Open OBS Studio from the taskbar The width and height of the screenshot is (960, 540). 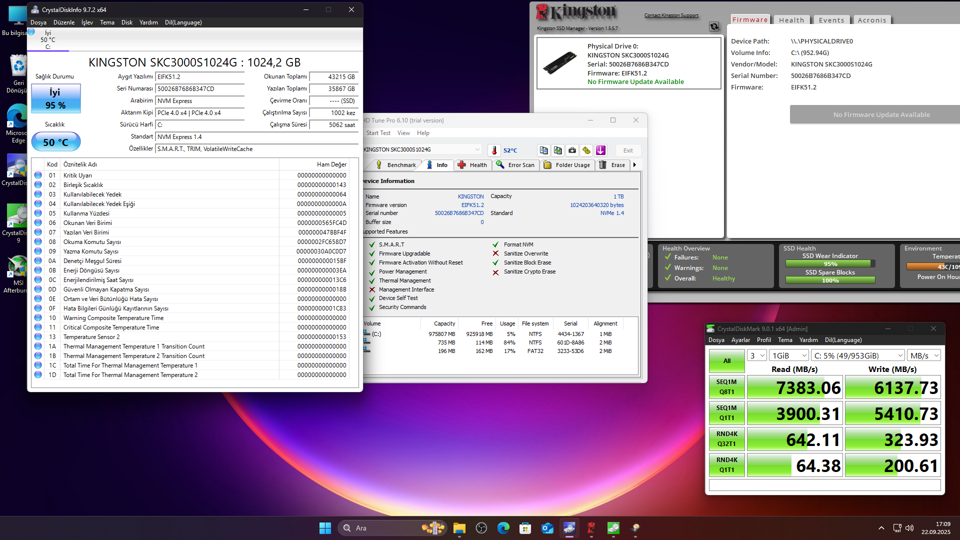pos(481,528)
